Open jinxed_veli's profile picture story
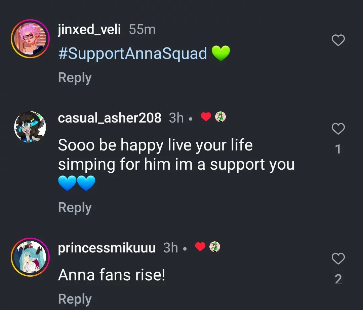Viewport: 363px width, 310px height. click(x=30, y=38)
